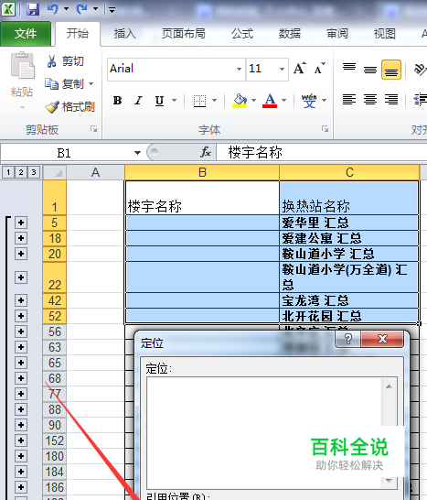The image size is (427, 500).
Task: Click the formula bar showing 楼宇名称
Action: coord(322,152)
